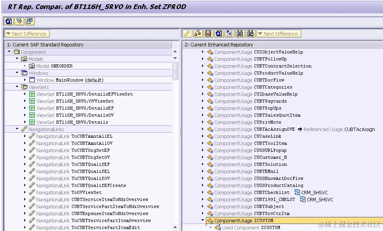Click the Save disk icon in right toolbar
Viewport: 383px width, 231px height.
click(x=208, y=34)
